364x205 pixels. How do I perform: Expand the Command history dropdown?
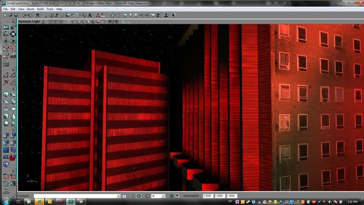click(118, 196)
